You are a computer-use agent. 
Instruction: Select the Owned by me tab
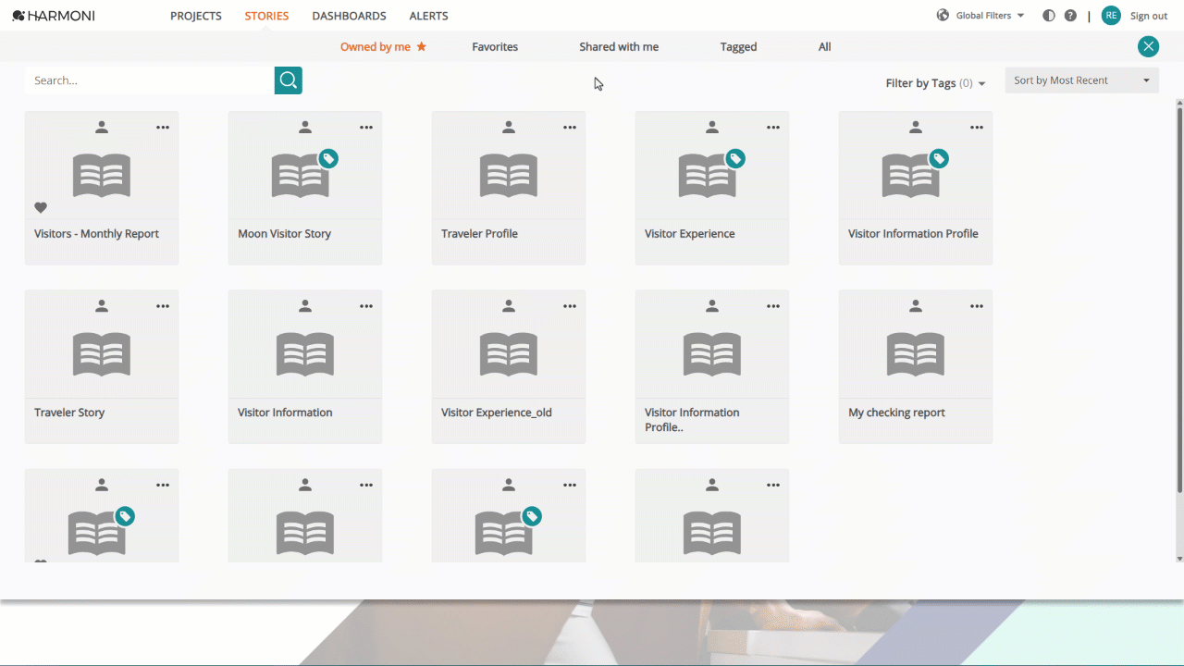coord(383,46)
